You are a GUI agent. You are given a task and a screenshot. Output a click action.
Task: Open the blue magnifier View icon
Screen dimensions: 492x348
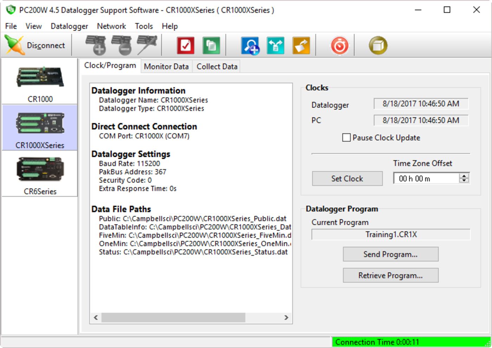point(250,46)
